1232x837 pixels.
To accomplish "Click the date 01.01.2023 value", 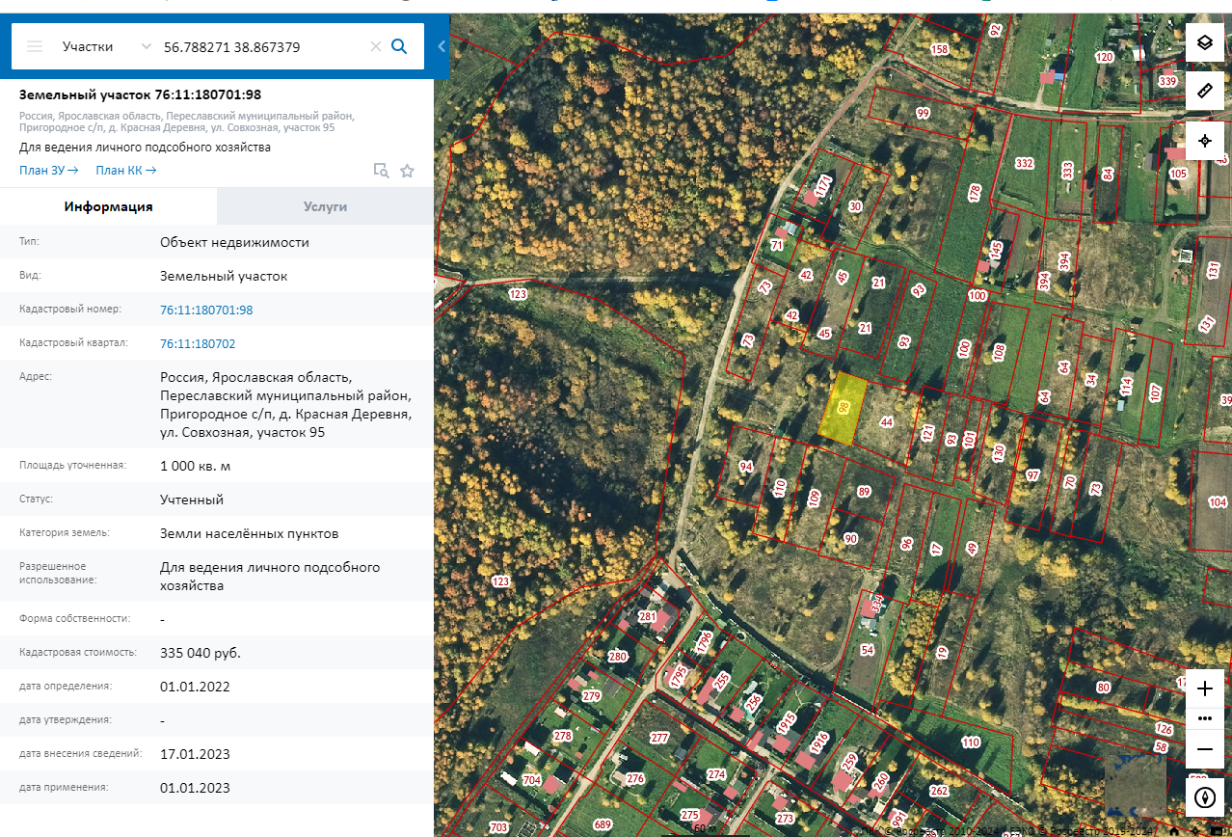I will click(195, 788).
